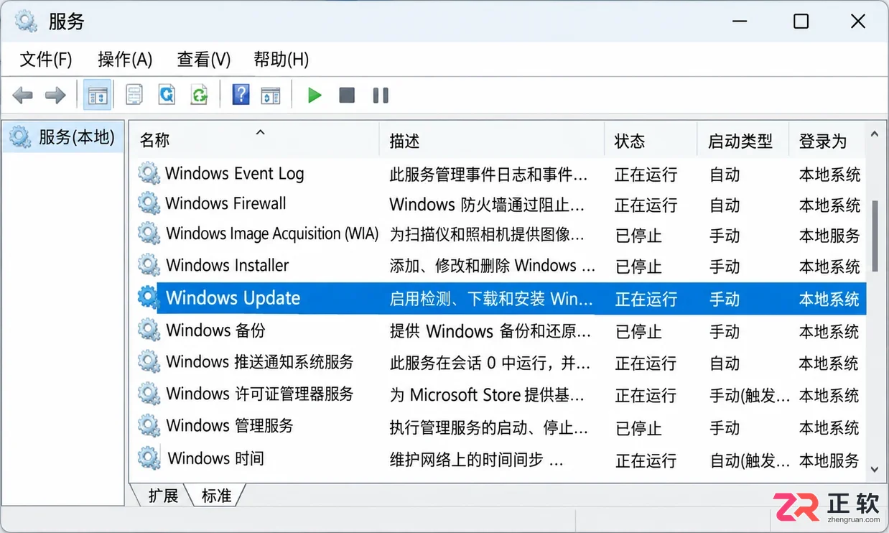The height and width of the screenshot is (533, 889).
Task: Click gear icon beside Windows 备份
Action: pos(149,330)
